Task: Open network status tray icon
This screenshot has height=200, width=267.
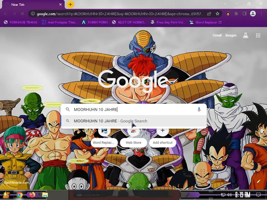Action: tap(223, 195)
